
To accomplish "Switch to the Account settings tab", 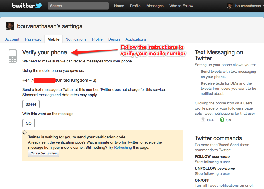I will click(12, 39).
